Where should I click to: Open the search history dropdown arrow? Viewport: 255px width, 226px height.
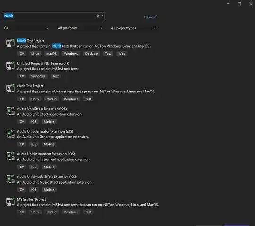(102, 16)
